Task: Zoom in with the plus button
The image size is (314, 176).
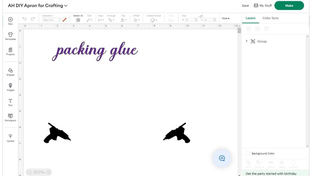Action: coord(48,172)
